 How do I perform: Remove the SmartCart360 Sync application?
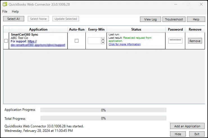[x=195, y=41]
